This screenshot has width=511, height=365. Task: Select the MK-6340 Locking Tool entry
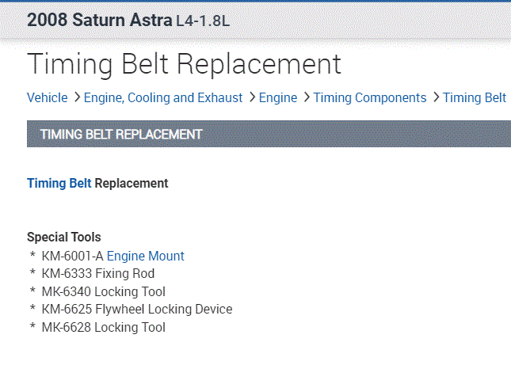pyautogui.click(x=103, y=291)
